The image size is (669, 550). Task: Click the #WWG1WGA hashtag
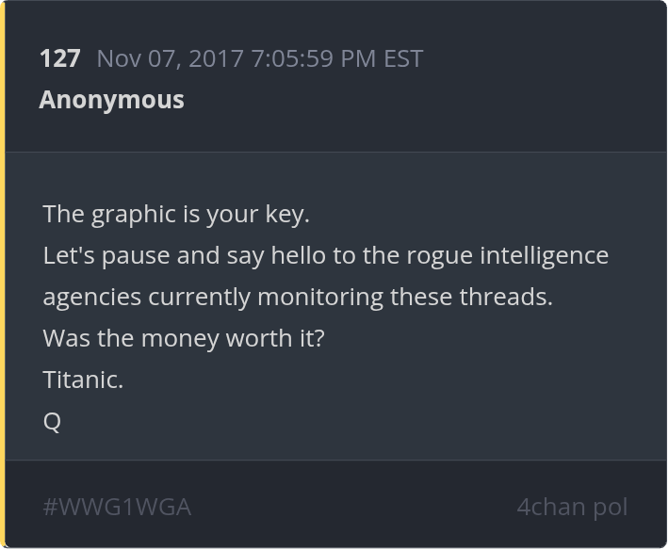pos(117,507)
